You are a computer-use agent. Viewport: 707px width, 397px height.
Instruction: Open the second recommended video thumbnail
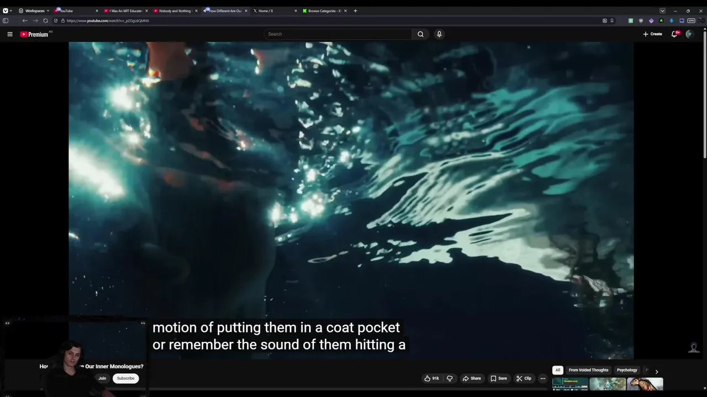pos(608,384)
